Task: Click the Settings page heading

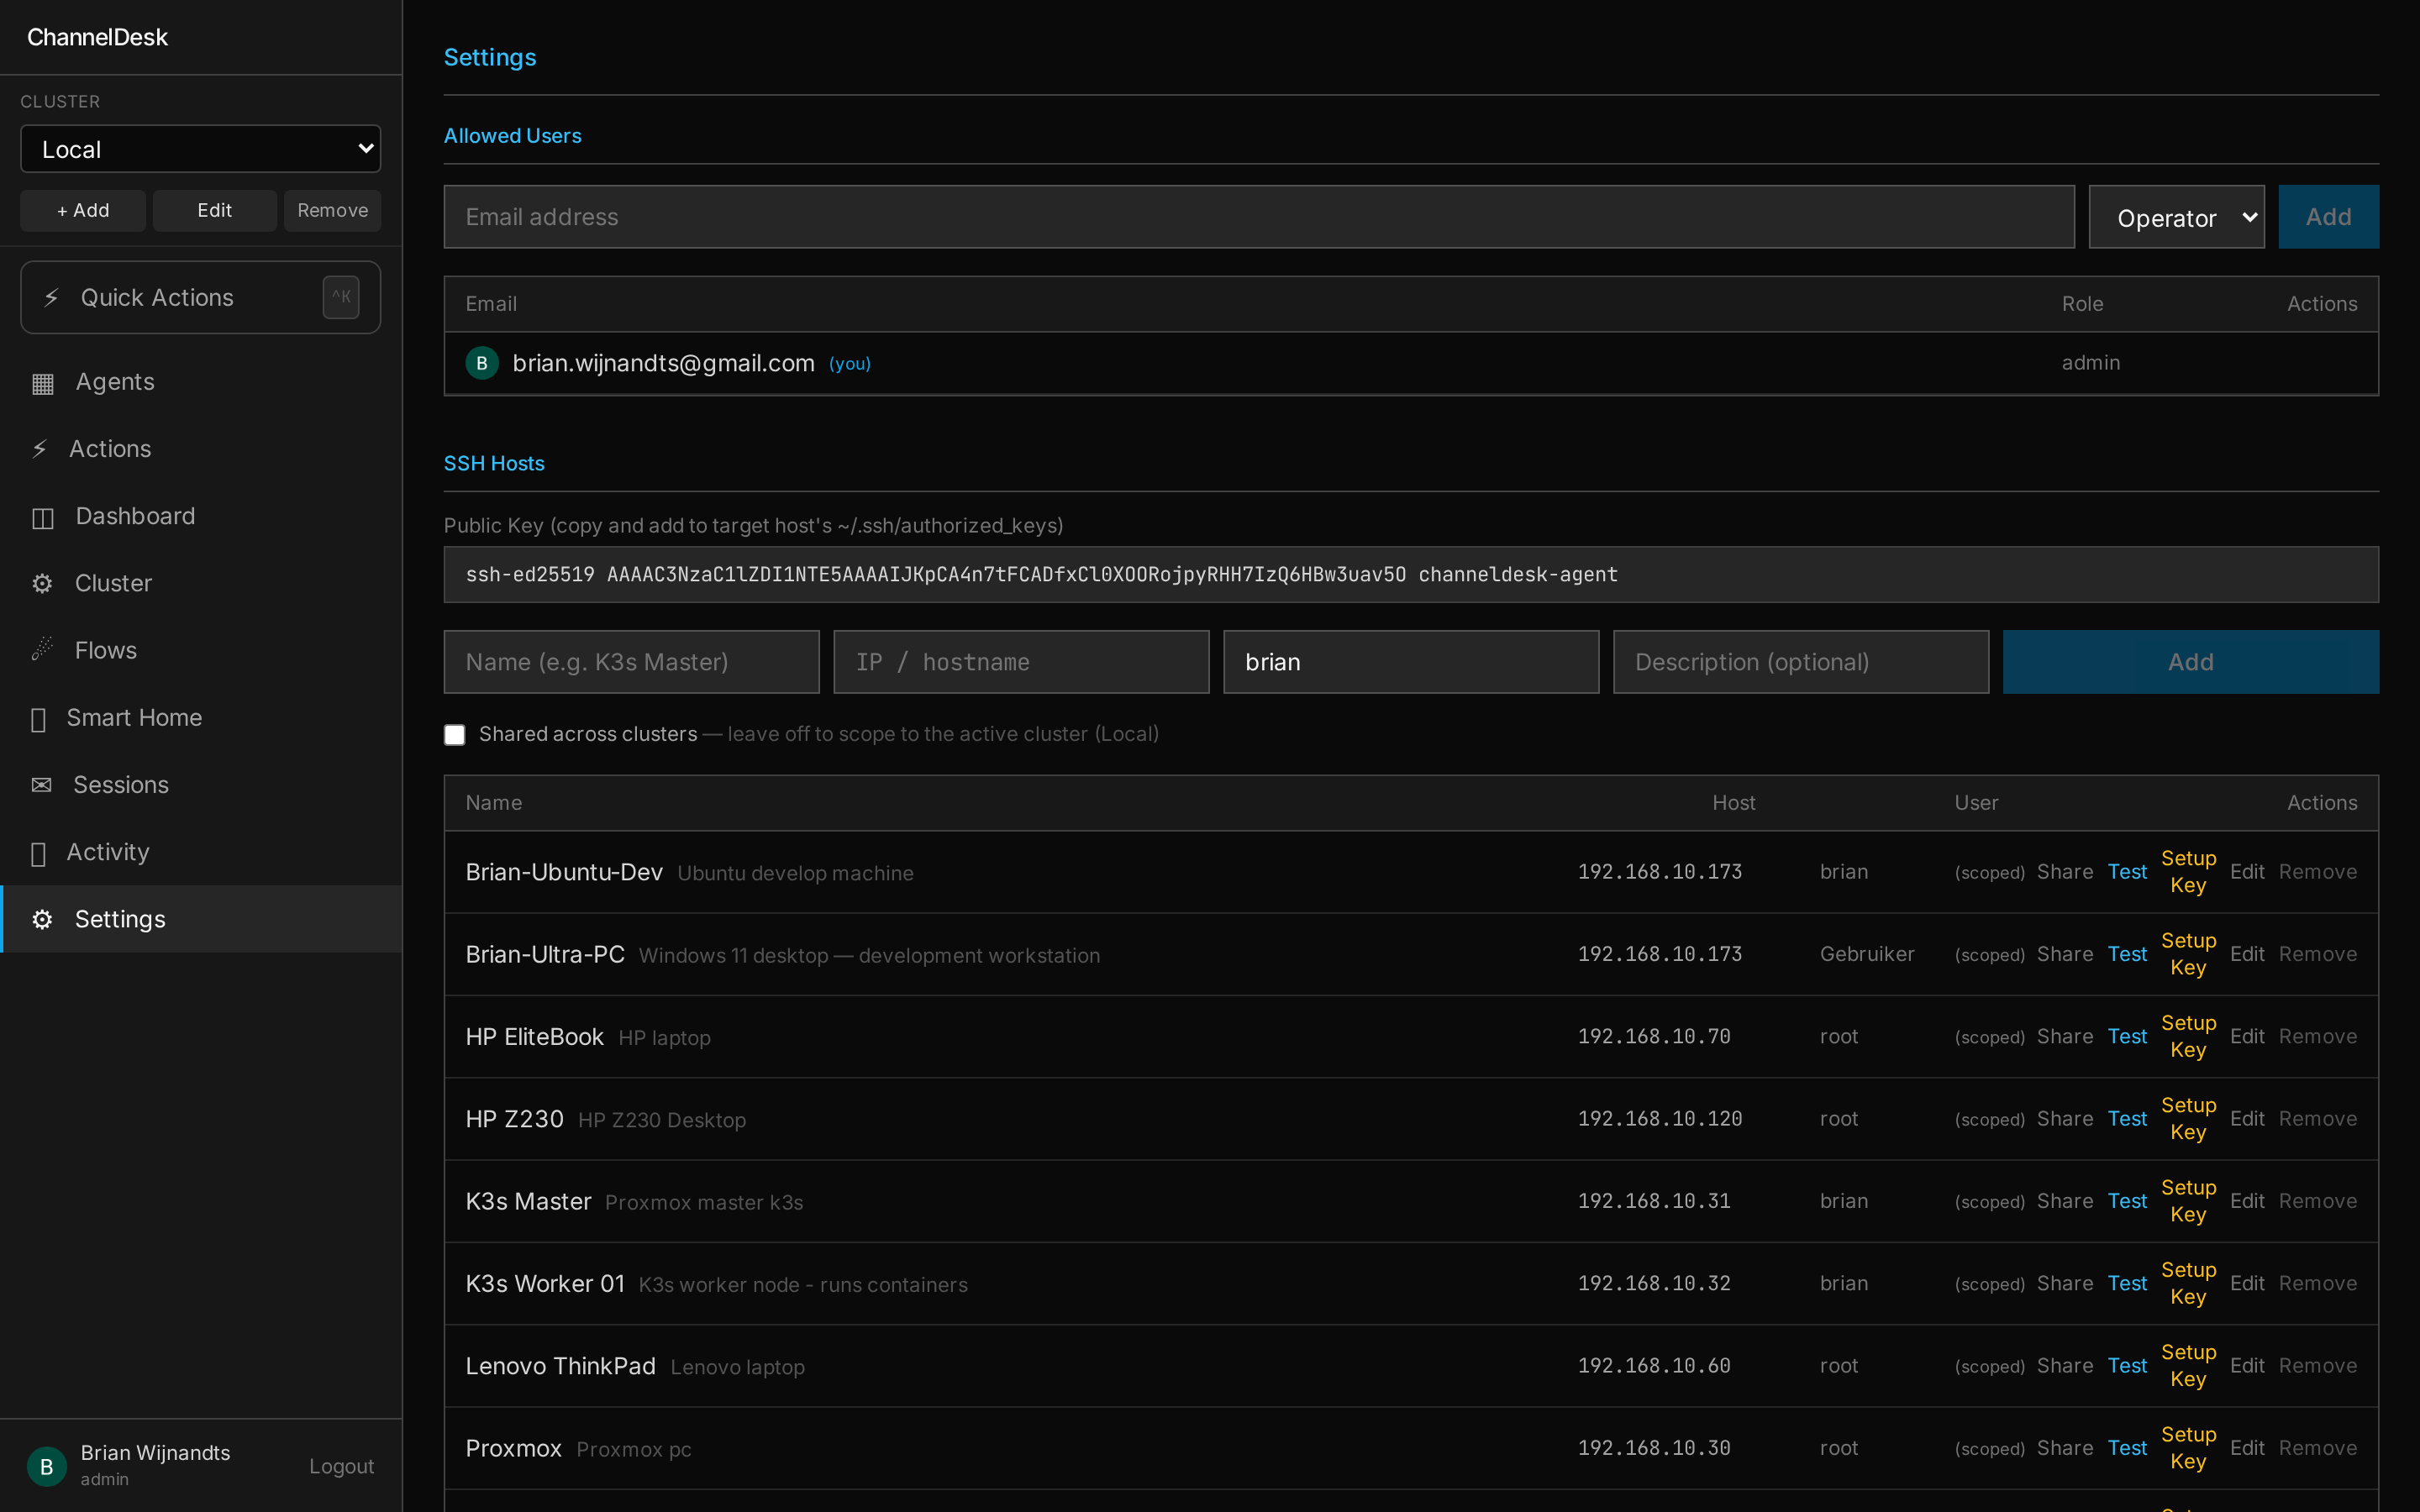Action: (490, 57)
